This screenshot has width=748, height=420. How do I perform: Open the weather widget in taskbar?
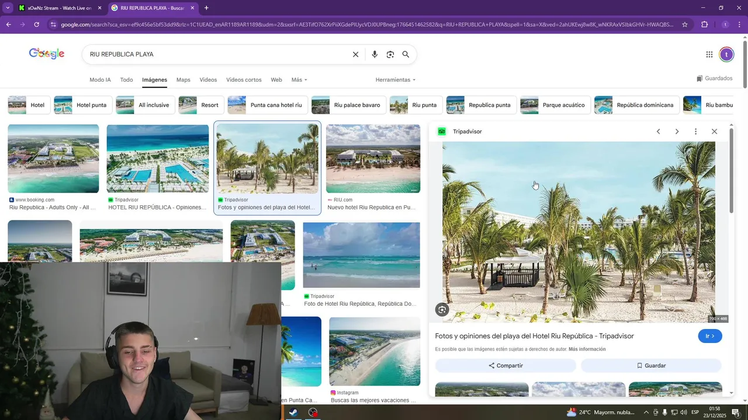600,412
